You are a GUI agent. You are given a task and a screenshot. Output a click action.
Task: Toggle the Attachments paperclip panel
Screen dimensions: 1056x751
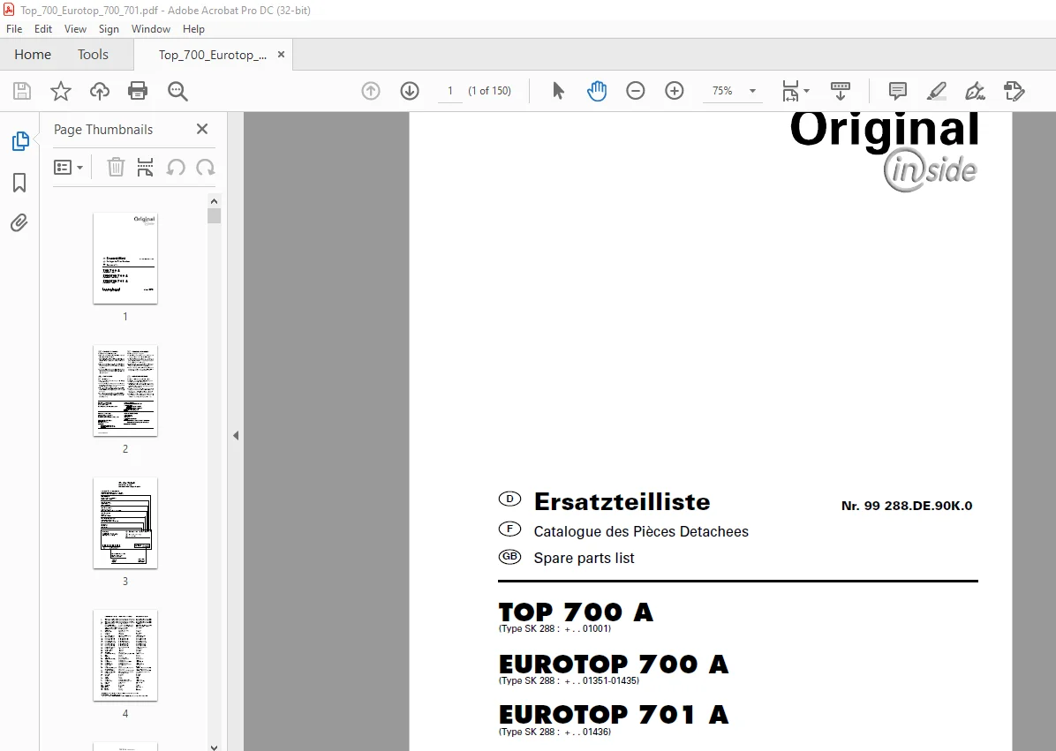tap(19, 222)
